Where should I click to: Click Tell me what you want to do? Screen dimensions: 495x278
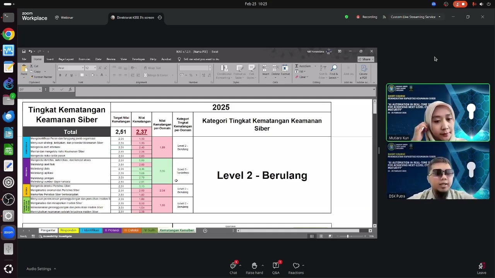coord(198,59)
